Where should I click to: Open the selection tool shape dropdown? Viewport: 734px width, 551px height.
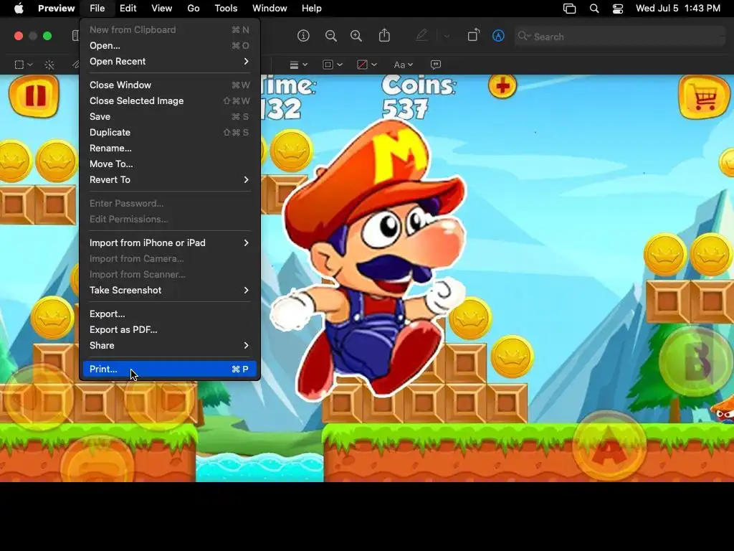(24, 65)
